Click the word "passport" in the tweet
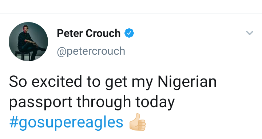Screen dimensions: 262x139 tap(41, 102)
